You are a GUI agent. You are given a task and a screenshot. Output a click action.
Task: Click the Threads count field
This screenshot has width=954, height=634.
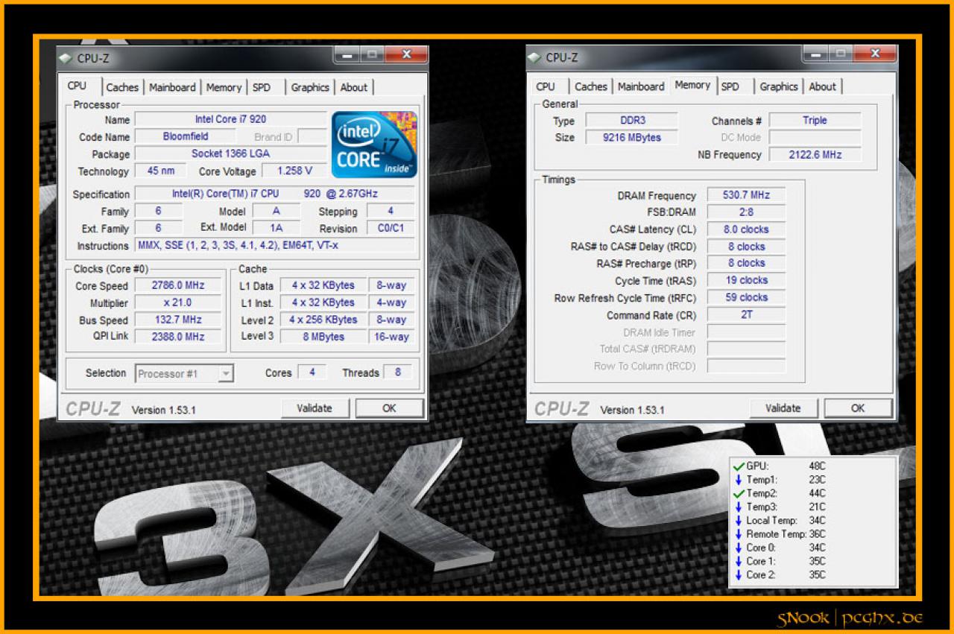click(397, 372)
